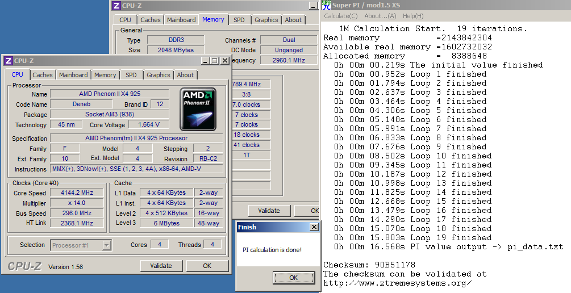This screenshot has width=571, height=293.
Task: Click the Specification field AMD Phenom(tm) II X4 925 Processor
Action: coord(136,139)
